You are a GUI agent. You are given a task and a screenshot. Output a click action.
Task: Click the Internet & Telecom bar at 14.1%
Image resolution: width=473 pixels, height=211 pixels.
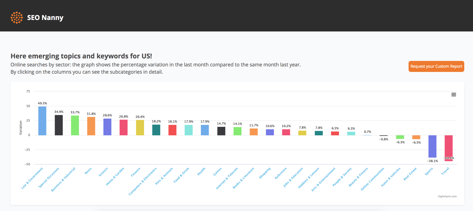(x=237, y=131)
